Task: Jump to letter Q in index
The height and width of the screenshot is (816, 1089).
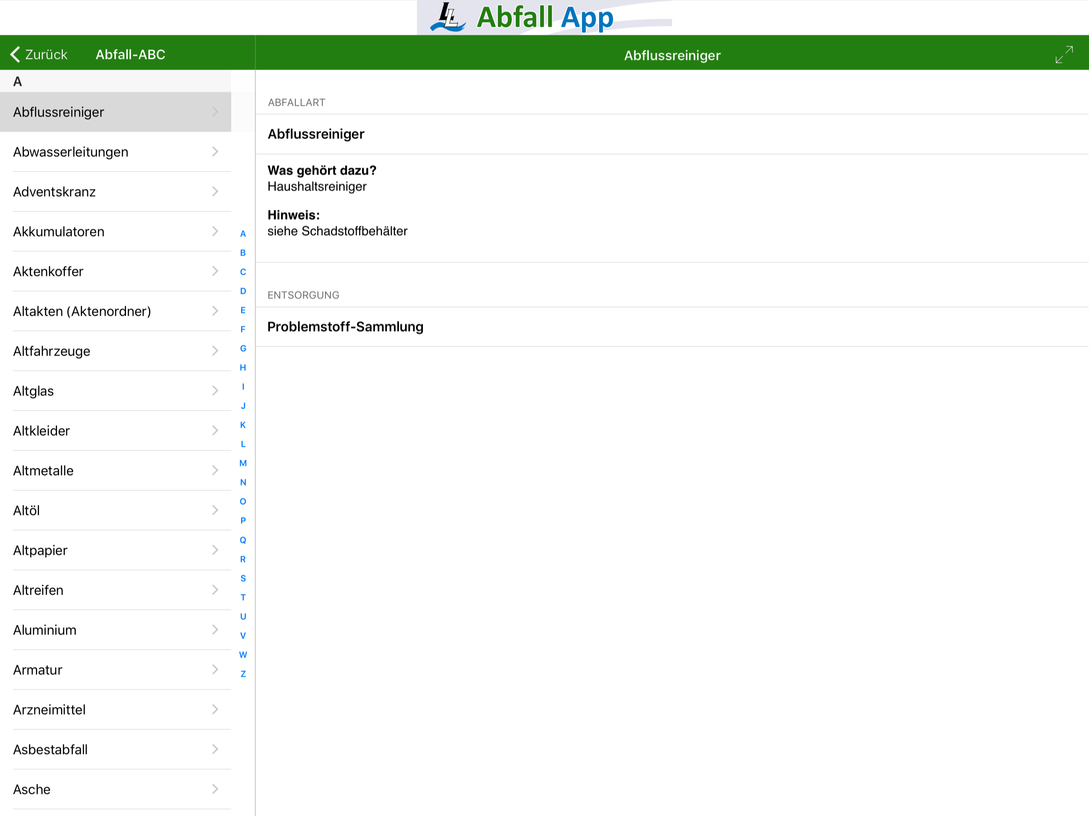Action: pos(243,540)
